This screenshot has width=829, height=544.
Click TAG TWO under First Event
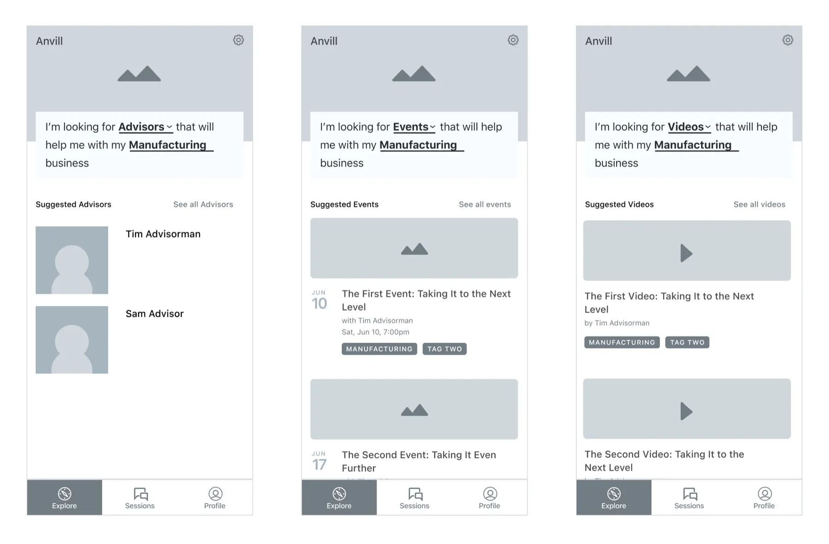tap(444, 349)
